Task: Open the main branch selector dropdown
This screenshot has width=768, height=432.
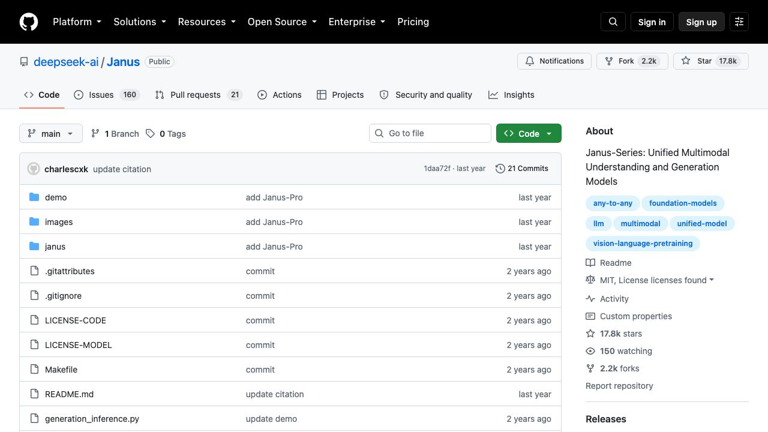Action: click(51, 133)
